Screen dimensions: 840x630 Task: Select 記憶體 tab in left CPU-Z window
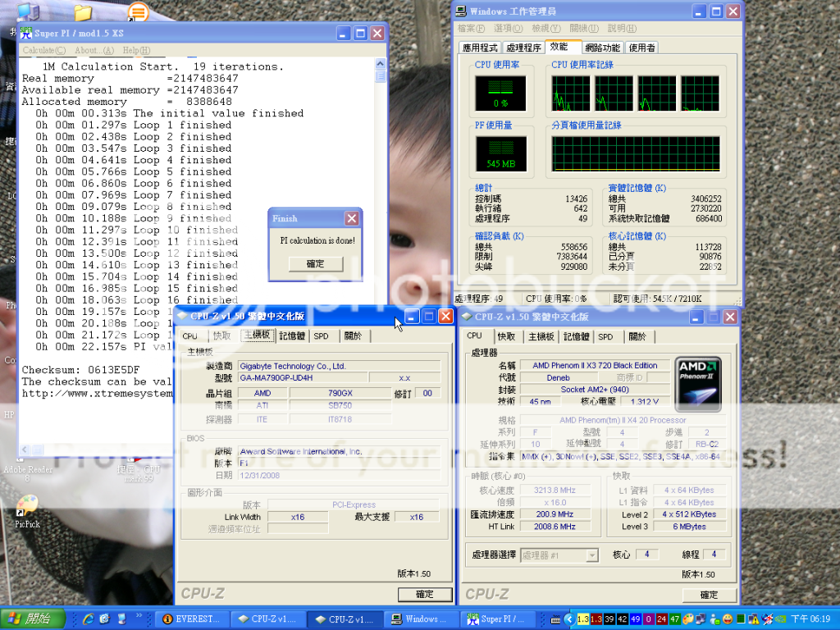(292, 336)
